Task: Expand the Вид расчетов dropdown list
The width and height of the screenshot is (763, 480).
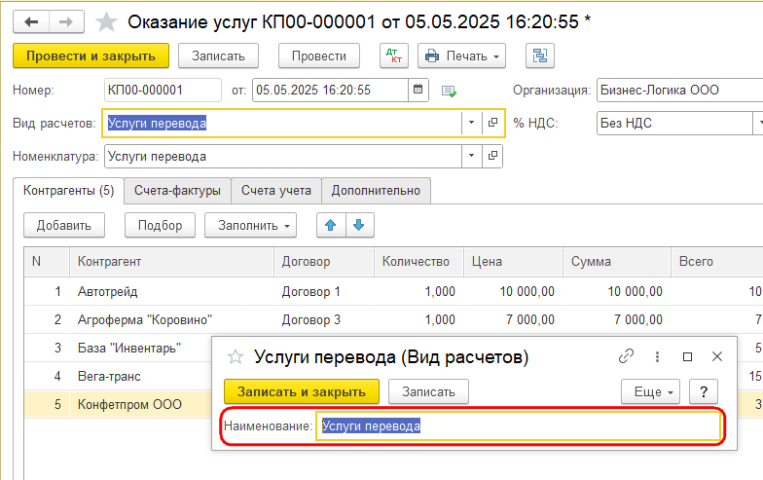Action: pyautogui.click(x=471, y=123)
